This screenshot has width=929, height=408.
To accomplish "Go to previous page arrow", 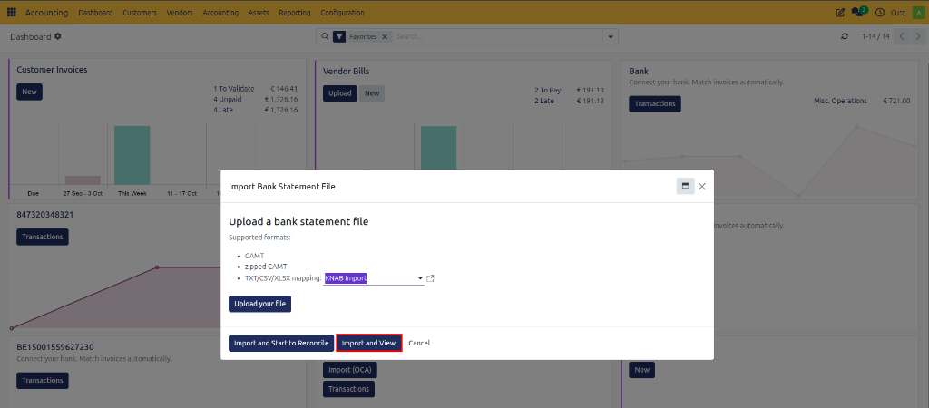I will [902, 36].
